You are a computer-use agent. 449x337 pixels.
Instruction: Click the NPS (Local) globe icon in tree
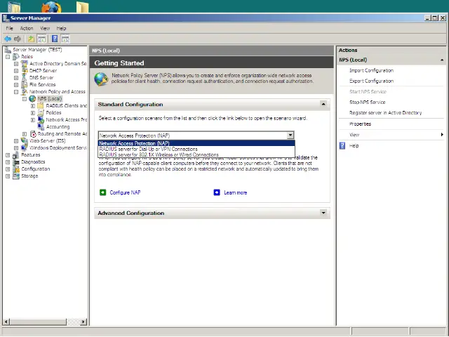pyautogui.click(x=33, y=99)
